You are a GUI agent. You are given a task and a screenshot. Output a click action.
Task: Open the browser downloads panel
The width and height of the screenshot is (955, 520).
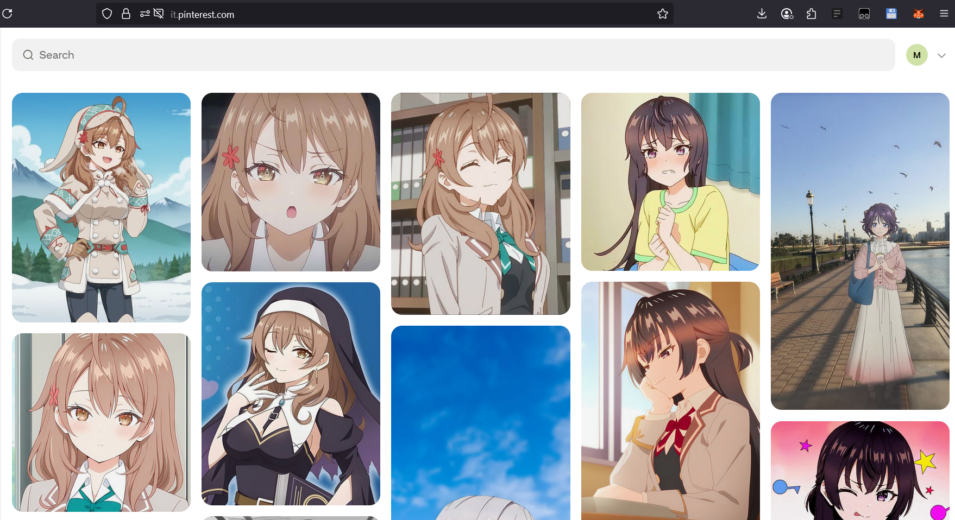tap(762, 14)
